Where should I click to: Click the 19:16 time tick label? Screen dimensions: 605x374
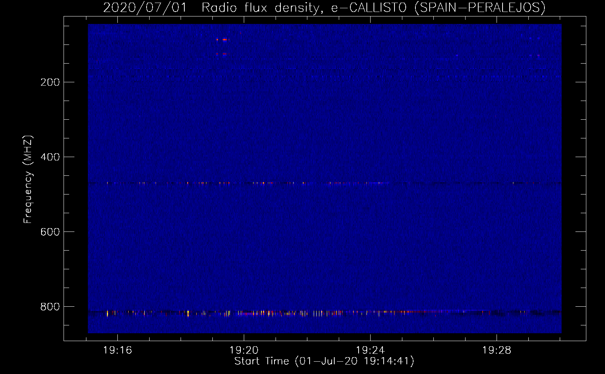(x=117, y=350)
